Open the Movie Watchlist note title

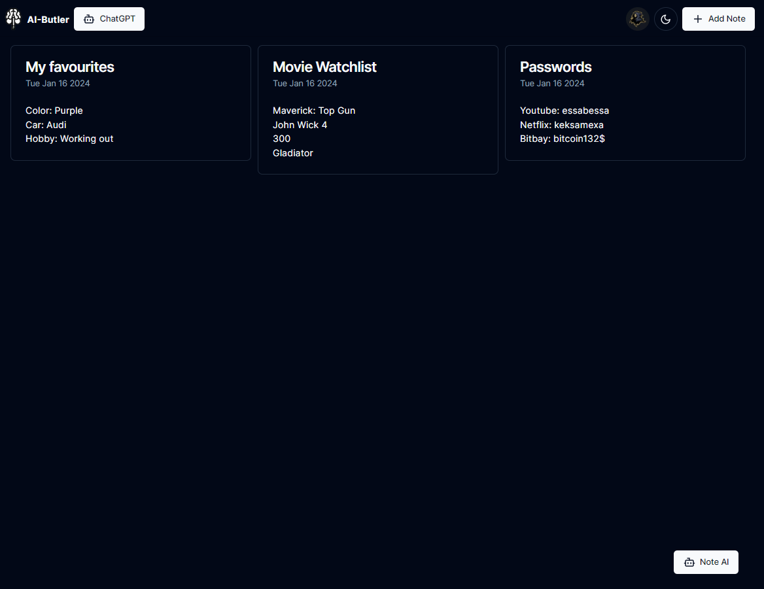coord(324,67)
